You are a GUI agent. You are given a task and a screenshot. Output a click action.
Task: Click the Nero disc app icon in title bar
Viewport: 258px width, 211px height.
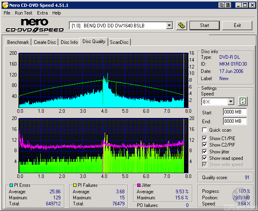click(x=4, y=5)
